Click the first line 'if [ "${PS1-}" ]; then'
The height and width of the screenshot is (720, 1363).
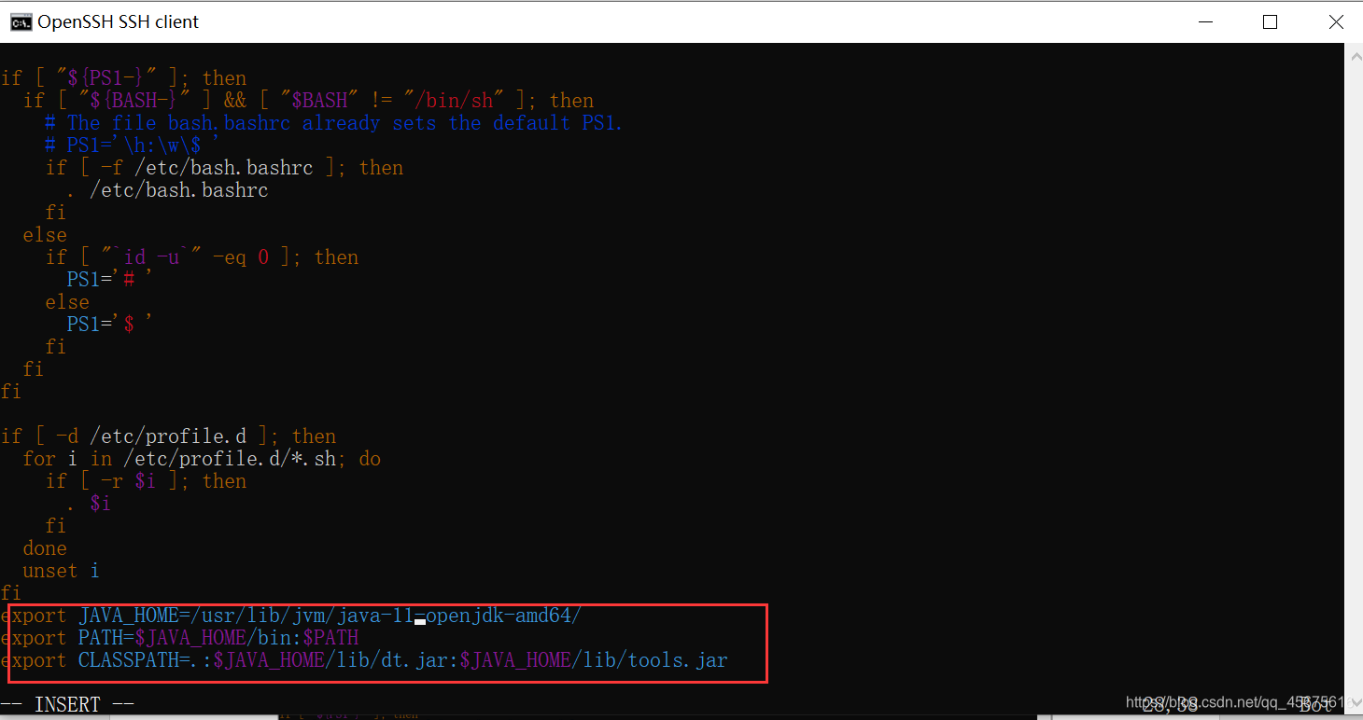click(123, 78)
